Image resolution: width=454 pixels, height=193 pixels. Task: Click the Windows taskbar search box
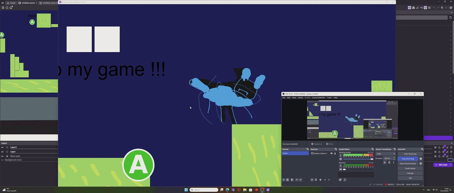(x=204, y=190)
